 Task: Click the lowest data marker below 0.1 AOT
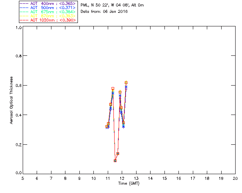[x=115, y=161]
